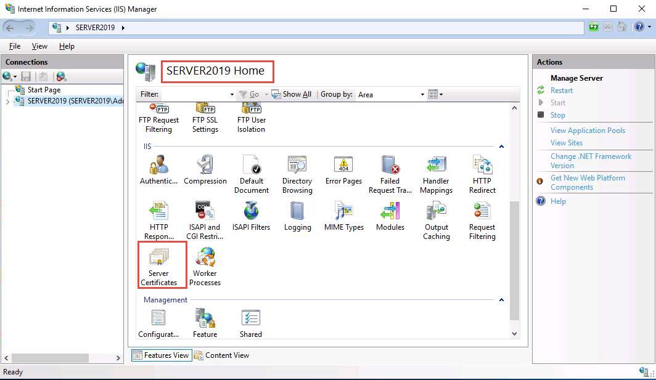Screen dimensions: 656x380
Task: Open the Group by Area dropdown
Action: tap(391, 94)
